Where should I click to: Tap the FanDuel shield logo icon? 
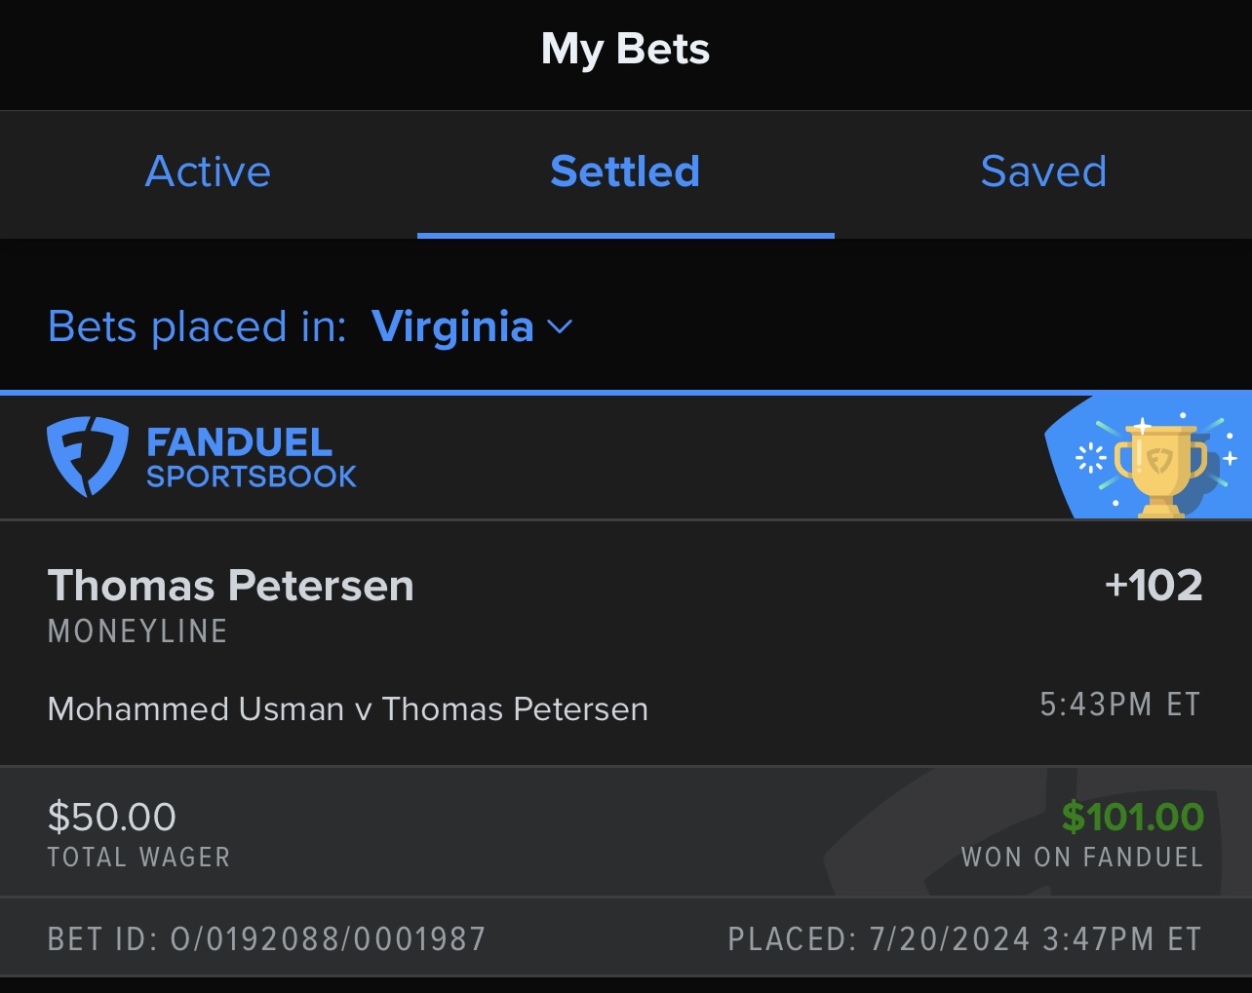tap(87, 456)
